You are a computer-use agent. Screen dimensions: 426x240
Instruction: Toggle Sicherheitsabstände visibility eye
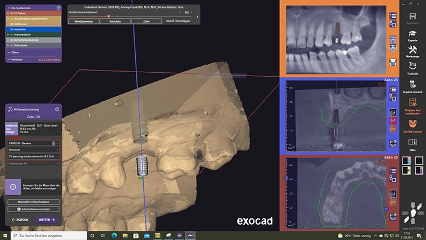point(12,40)
